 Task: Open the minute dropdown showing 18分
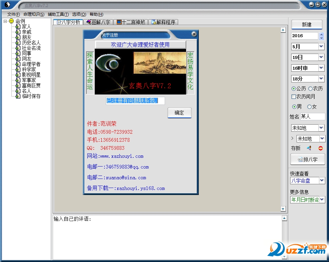(321, 79)
